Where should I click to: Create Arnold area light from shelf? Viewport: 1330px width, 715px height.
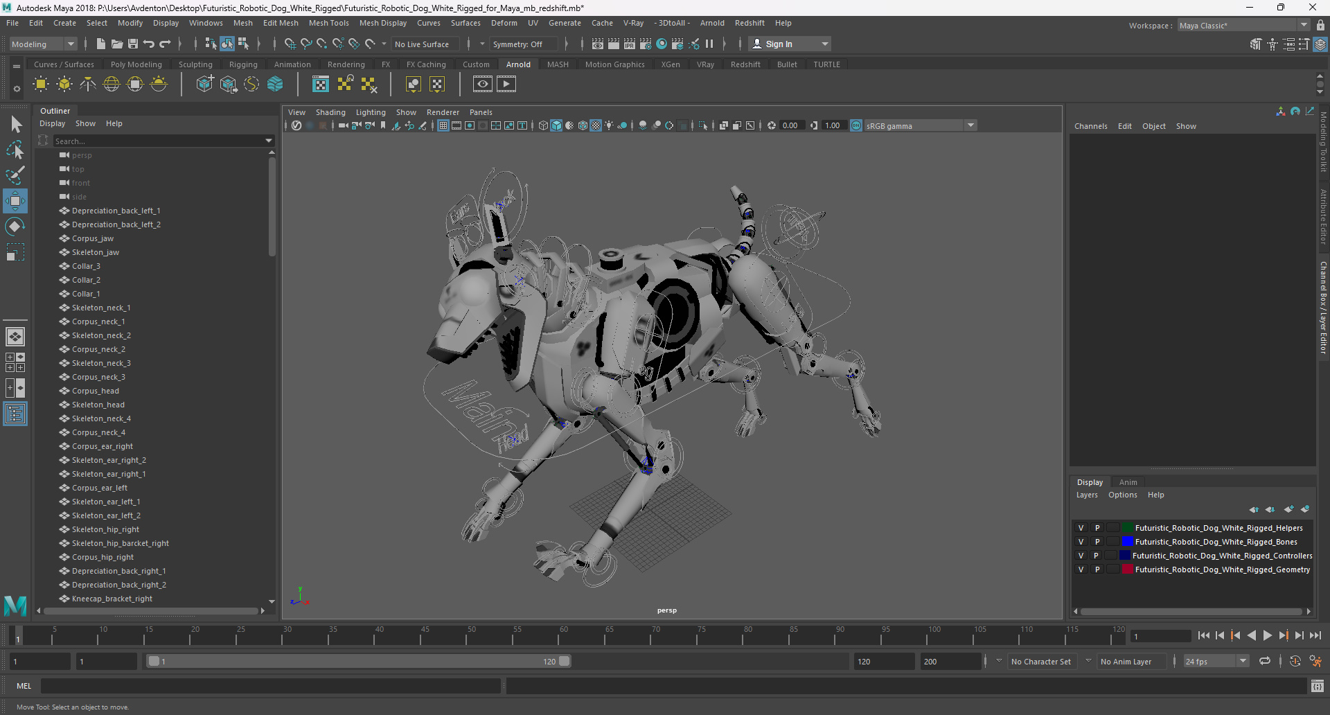(x=41, y=85)
